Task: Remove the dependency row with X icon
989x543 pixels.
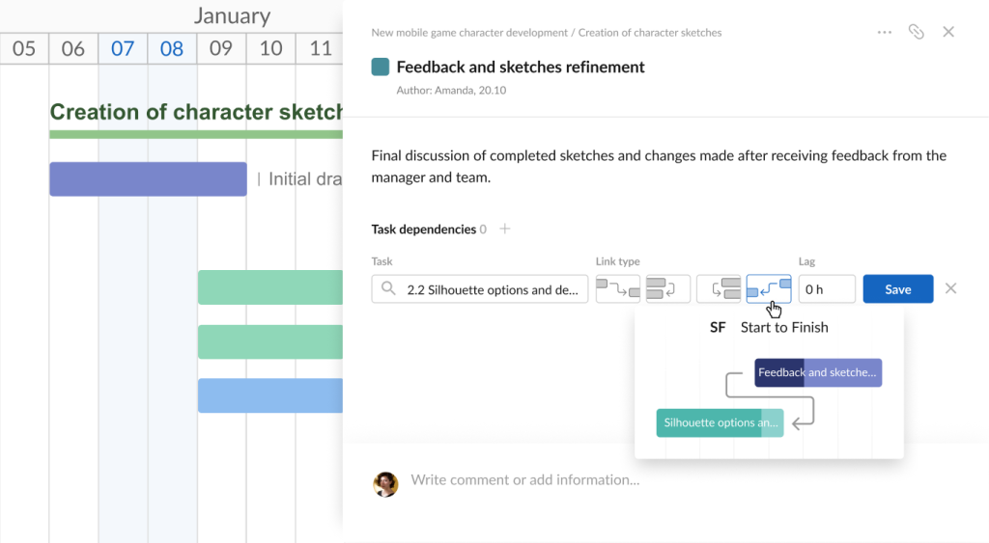Action: point(950,289)
